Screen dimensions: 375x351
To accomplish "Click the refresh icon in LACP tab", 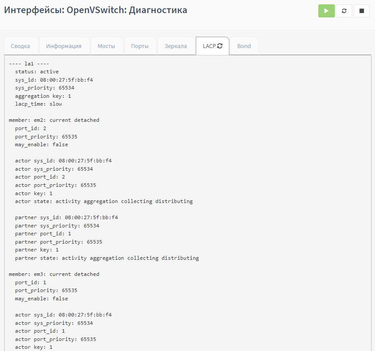I will [x=220, y=46].
